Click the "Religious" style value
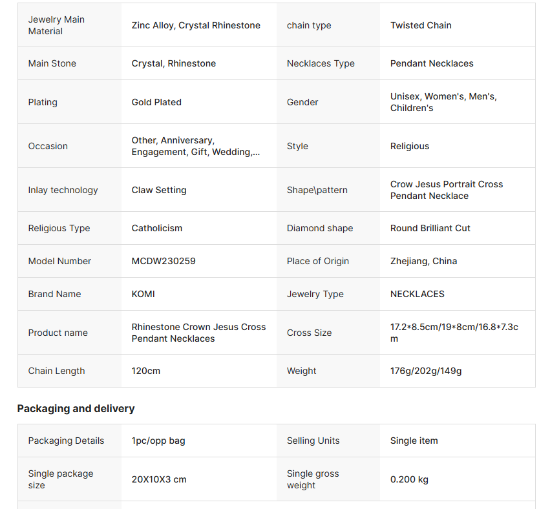The image size is (550, 509). click(x=410, y=147)
